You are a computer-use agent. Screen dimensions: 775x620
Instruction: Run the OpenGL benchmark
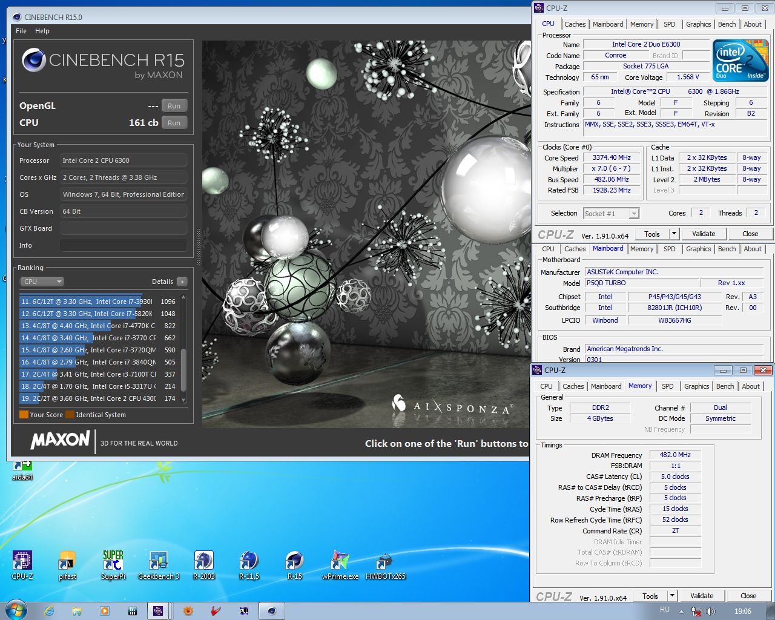point(174,106)
